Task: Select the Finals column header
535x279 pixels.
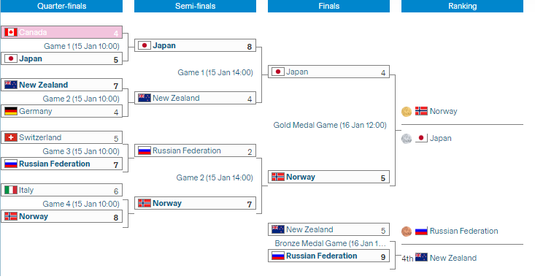Action: 328,6
